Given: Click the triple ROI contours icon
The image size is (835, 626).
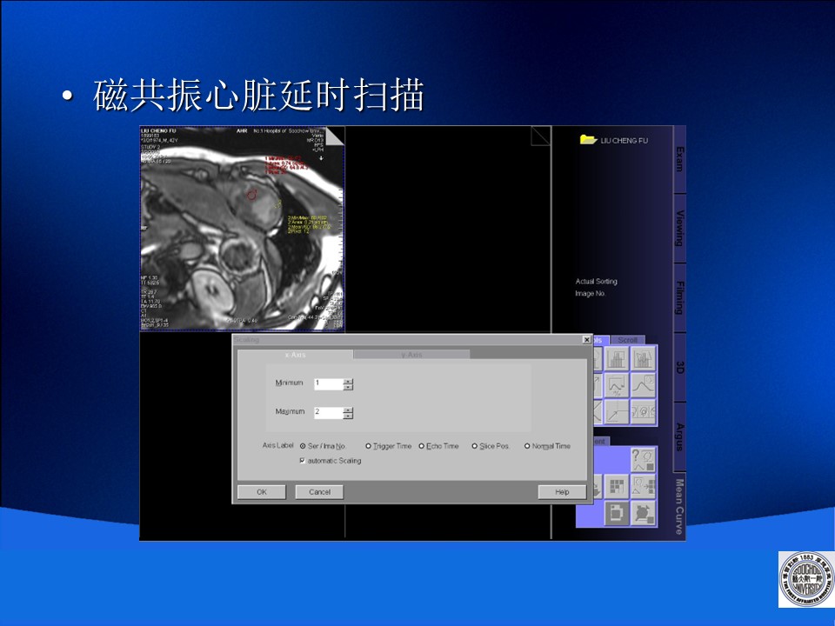Looking at the screenshot, I should 644,412.
